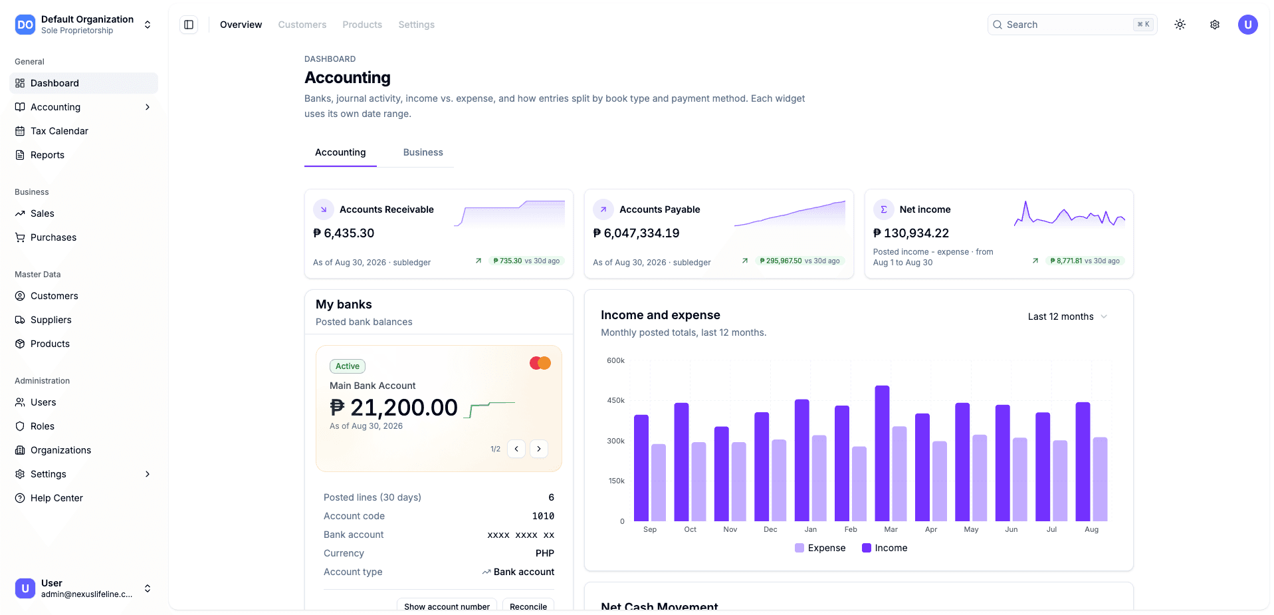The height and width of the screenshot is (615, 1274).
Task: Click the Net income sparkline chart
Action: pyautogui.click(x=1069, y=213)
